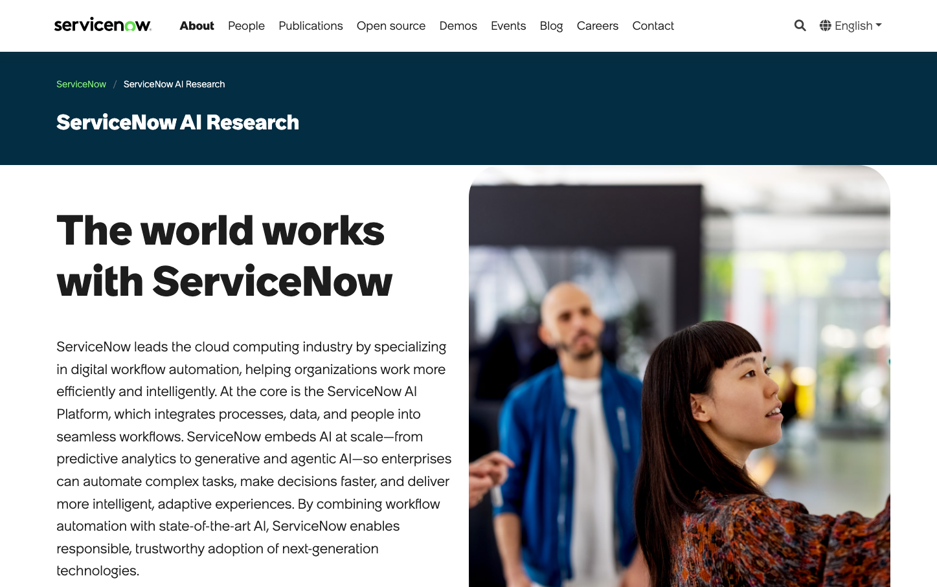Open the Demos nav link
Viewport: 937px width, 587px height.
[x=458, y=25]
